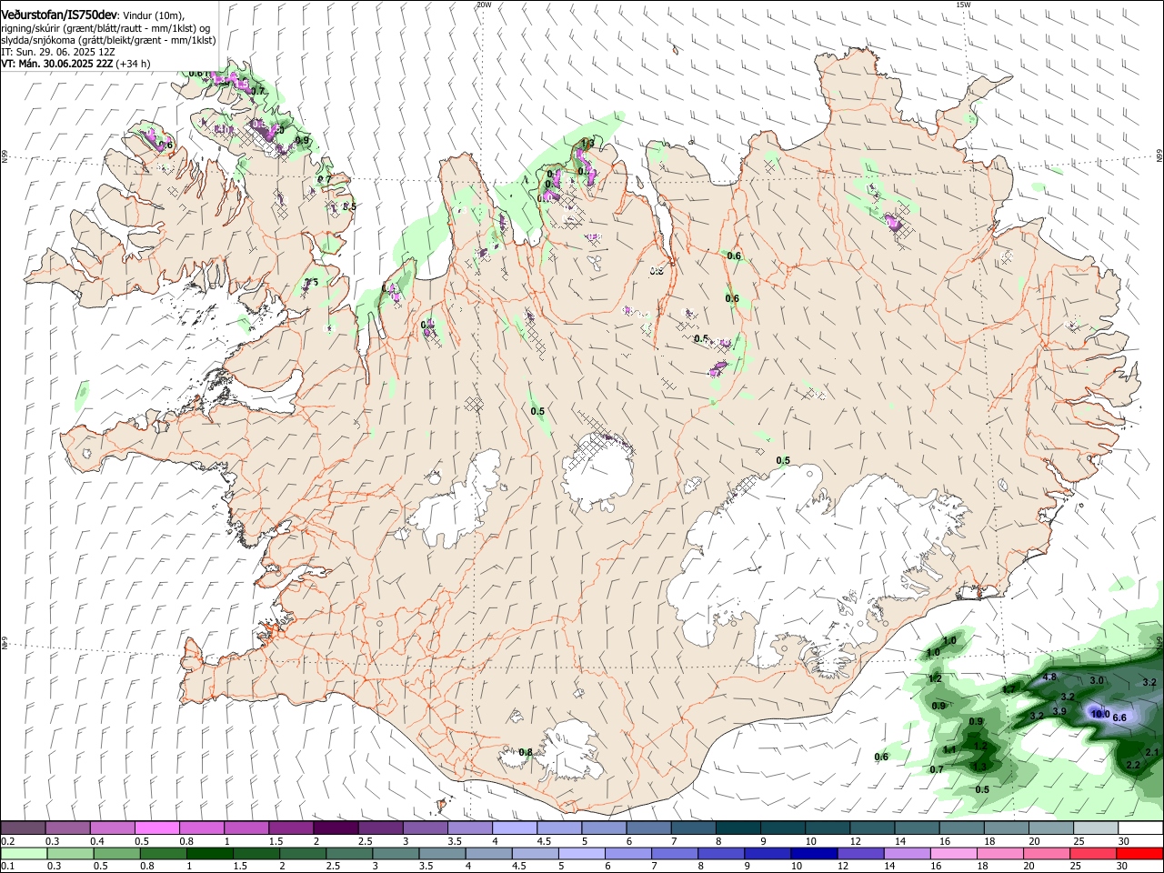Select the VT: Mán. 30.06.2025 22Z valid time

pos(57,64)
